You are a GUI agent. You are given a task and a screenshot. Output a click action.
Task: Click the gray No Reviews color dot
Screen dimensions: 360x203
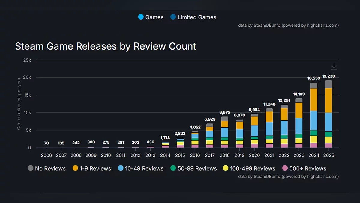click(x=30, y=168)
